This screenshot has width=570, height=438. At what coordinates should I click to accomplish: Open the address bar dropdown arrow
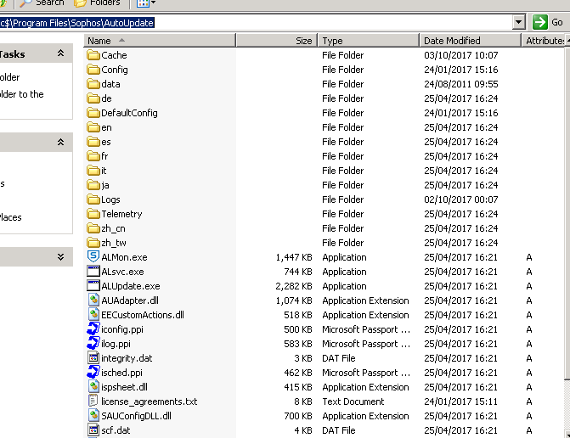click(519, 23)
